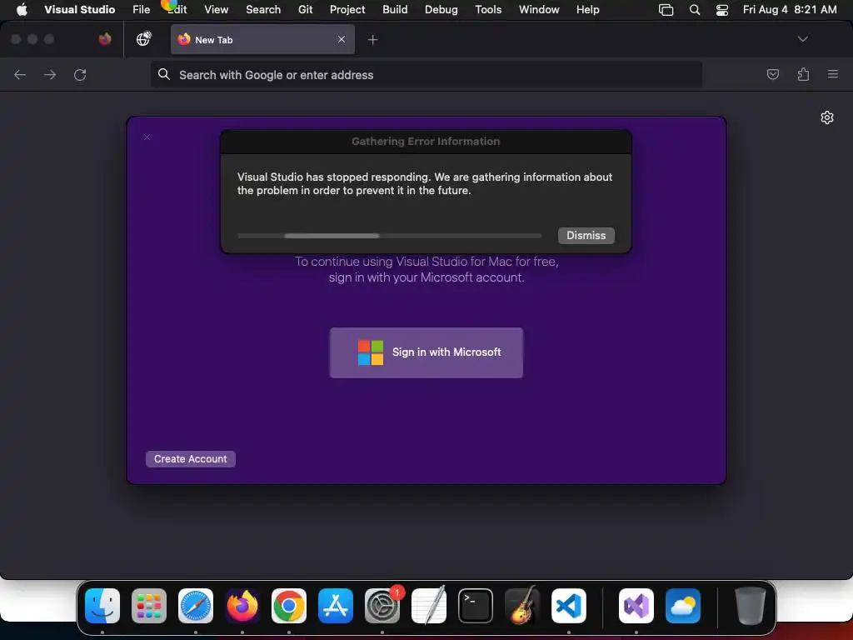Viewport: 853px width, 640px height.
Task: Click the Firefox address bar
Action: coord(426,74)
